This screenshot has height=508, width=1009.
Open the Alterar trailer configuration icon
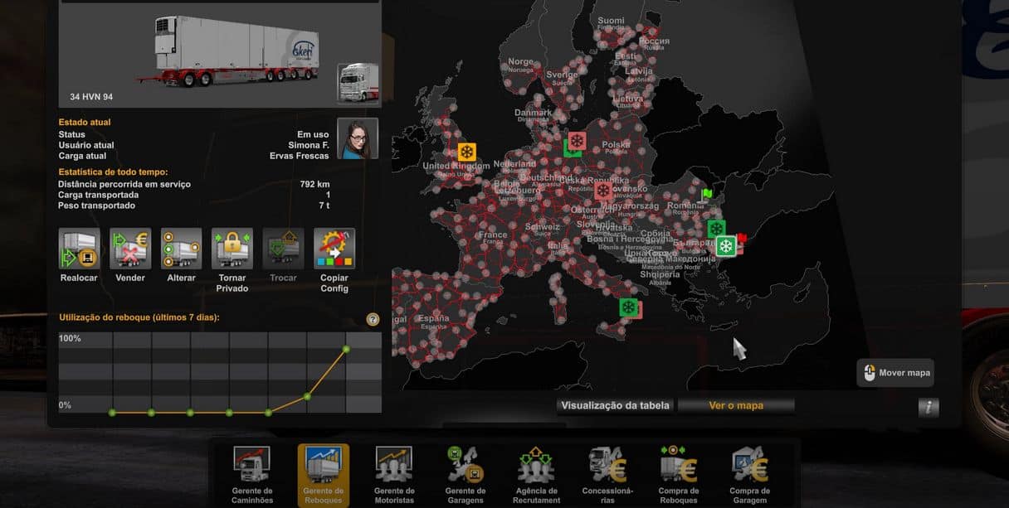tap(181, 249)
